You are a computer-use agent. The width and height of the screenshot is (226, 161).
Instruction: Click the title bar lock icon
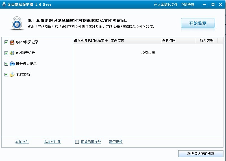pos(4,4)
